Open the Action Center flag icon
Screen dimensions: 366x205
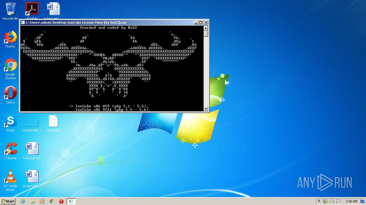tap(339, 201)
